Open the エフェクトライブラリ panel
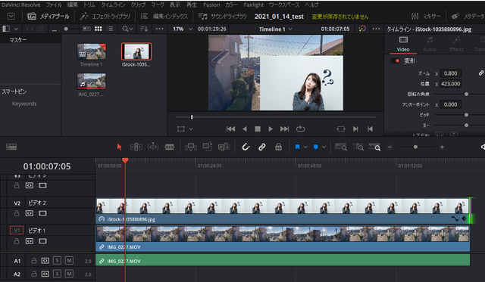485x282 pixels. (105, 17)
